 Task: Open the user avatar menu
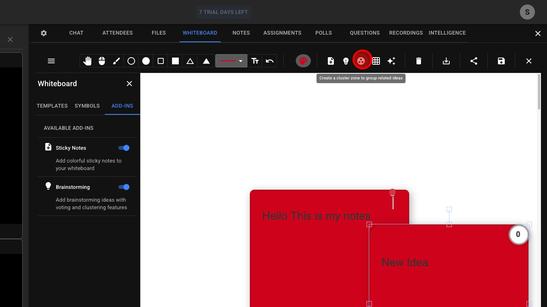click(x=527, y=12)
